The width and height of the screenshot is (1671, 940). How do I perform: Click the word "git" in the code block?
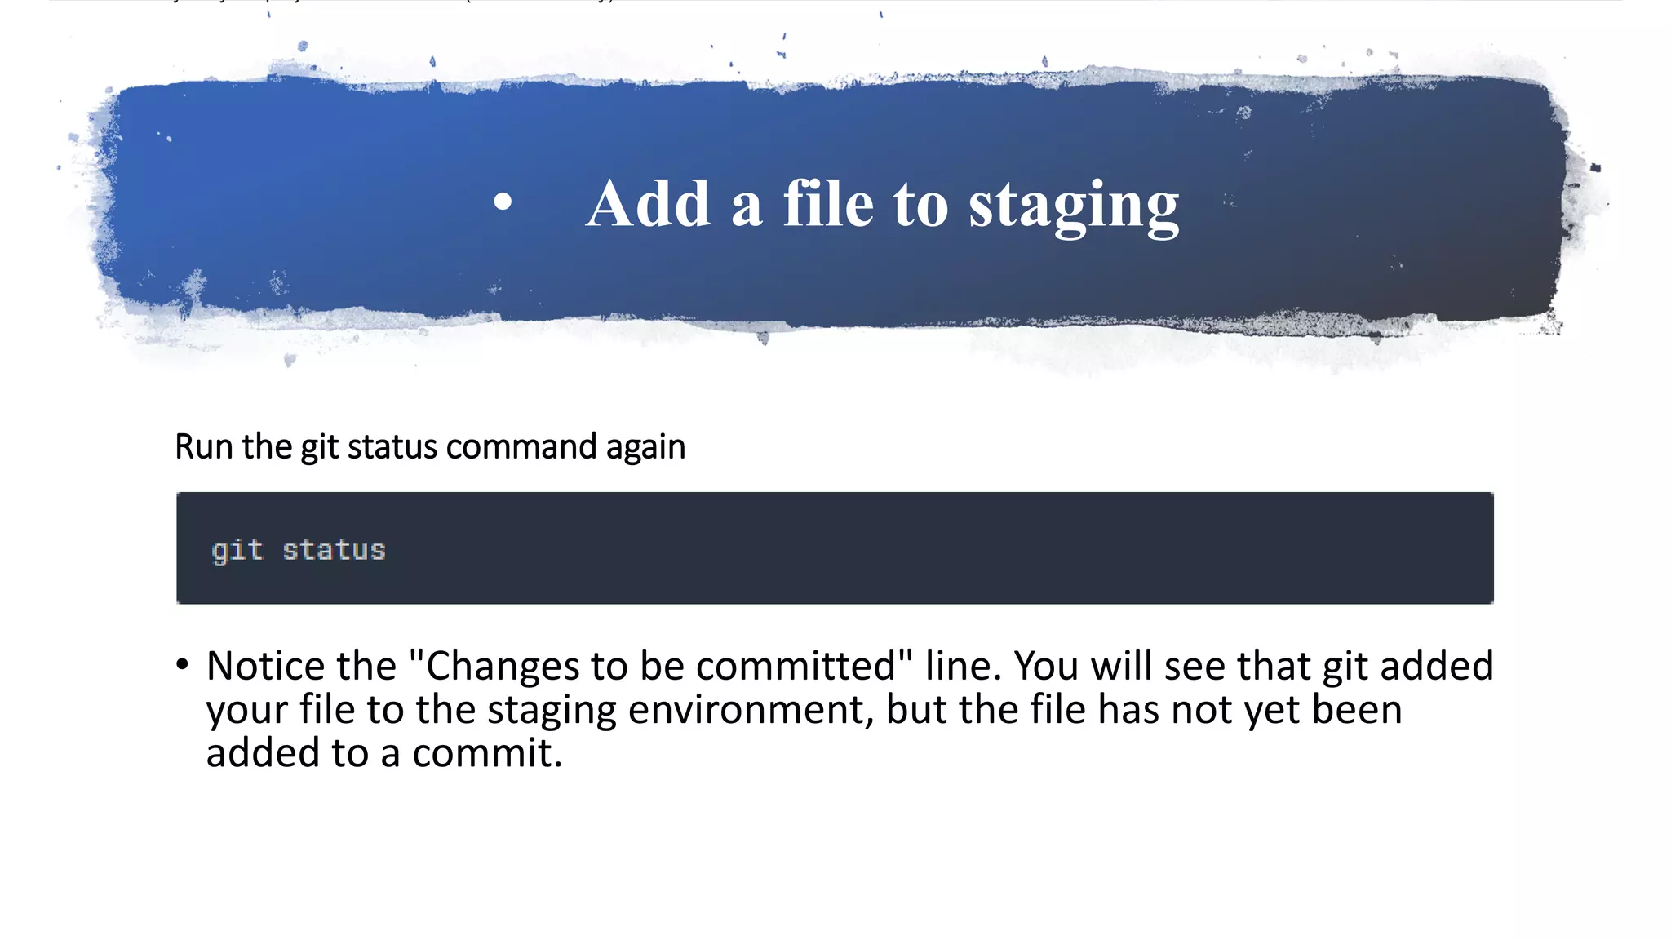237,551
